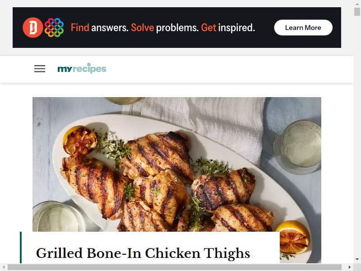Click the vertical scrollbar up arrow

coord(357,4)
